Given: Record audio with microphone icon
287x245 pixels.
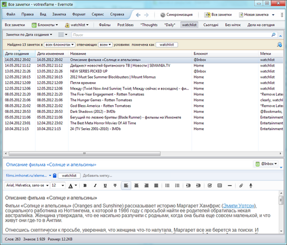Looking at the screenshot, I should pyautogui.click(x=251, y=186).
